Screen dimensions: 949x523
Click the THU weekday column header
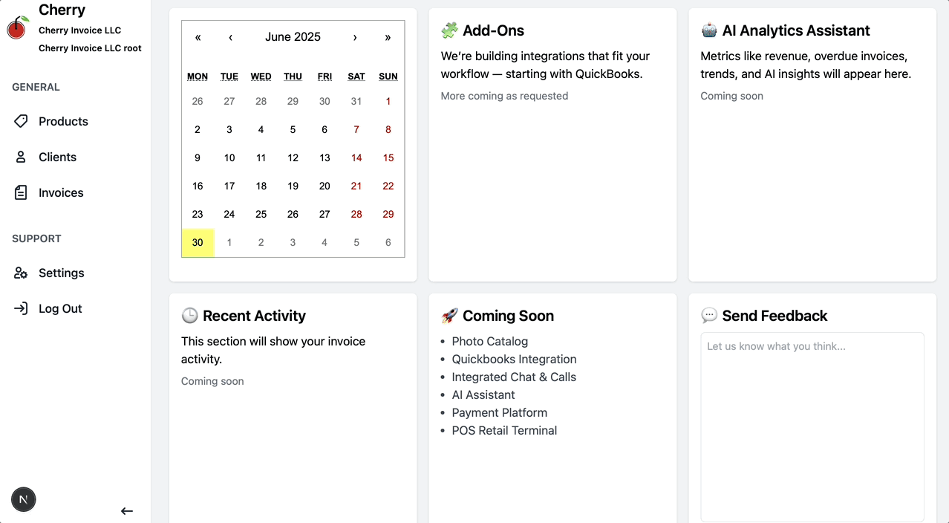[x=293, y=77]
